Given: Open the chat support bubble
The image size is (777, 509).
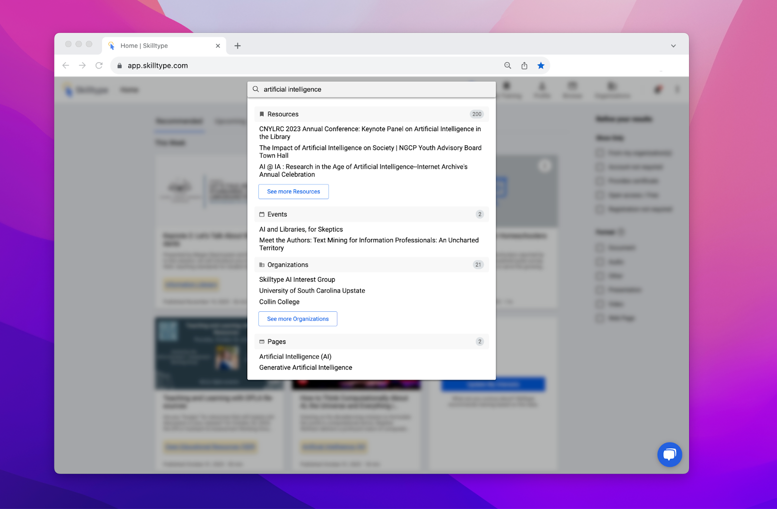Looking at the screenshot, I should pyautogui.click(x=669, y=455).
